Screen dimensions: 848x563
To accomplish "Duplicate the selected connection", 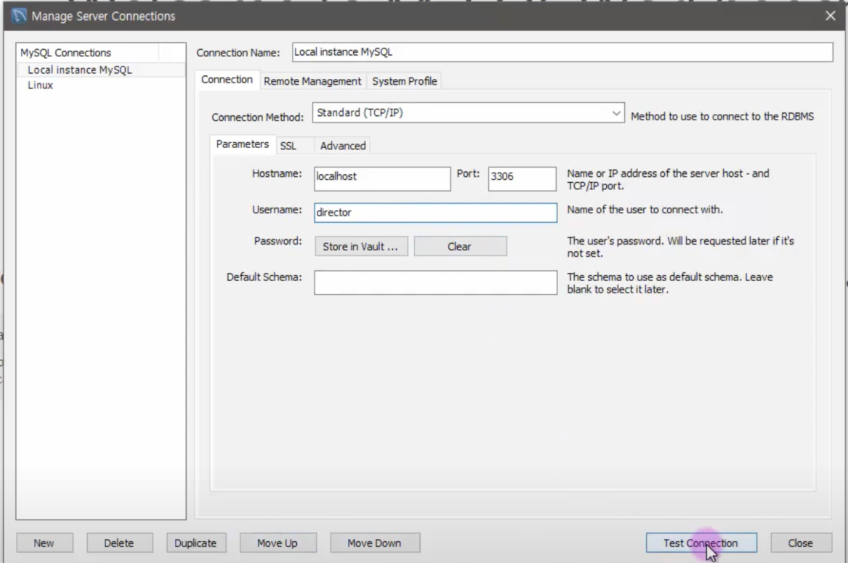I will 196,543.
